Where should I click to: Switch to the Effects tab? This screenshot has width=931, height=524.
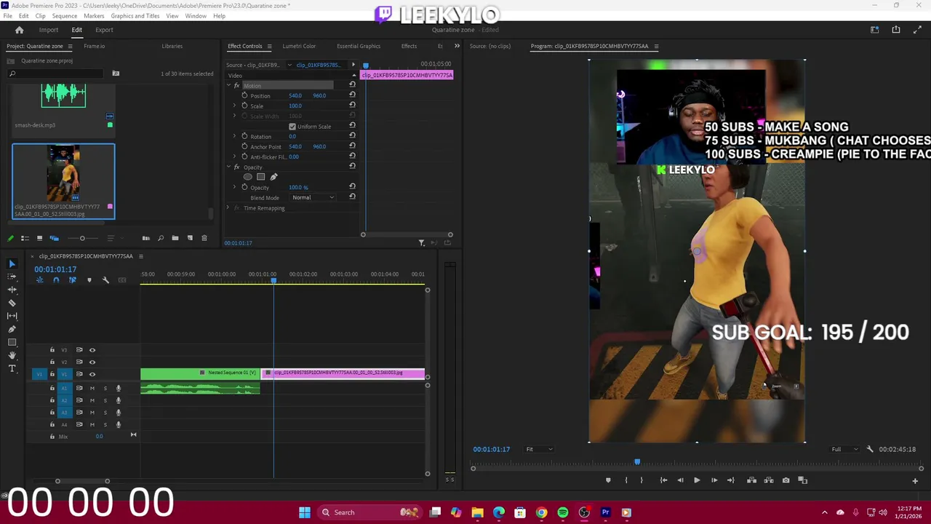pyautogui.click(x=409, y=46)
